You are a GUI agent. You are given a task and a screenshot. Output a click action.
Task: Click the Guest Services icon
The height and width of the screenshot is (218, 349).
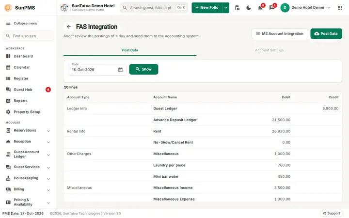point(8,167)
